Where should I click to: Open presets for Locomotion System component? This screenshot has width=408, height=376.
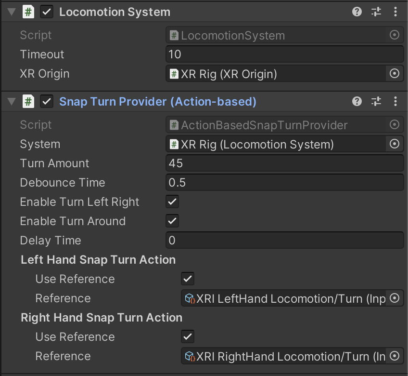376,12
